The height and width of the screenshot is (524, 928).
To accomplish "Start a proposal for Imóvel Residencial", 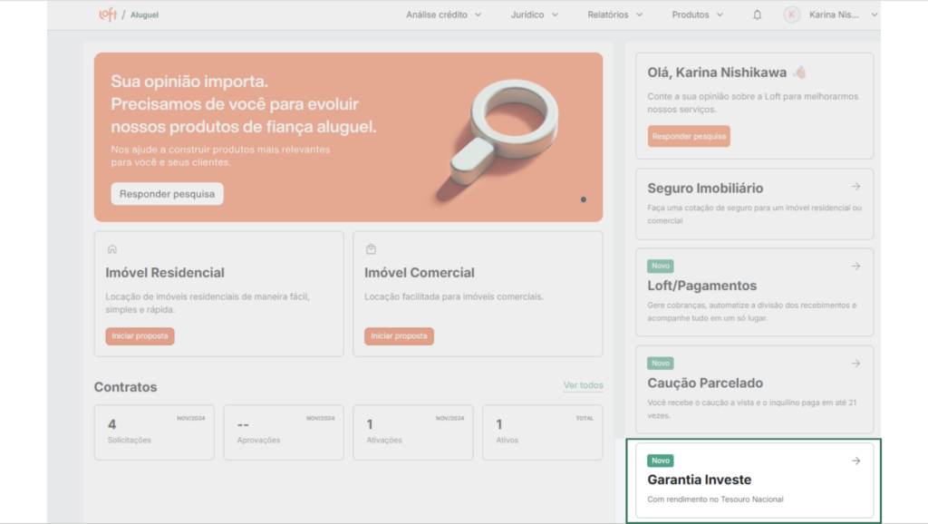I will coord(140,336).
